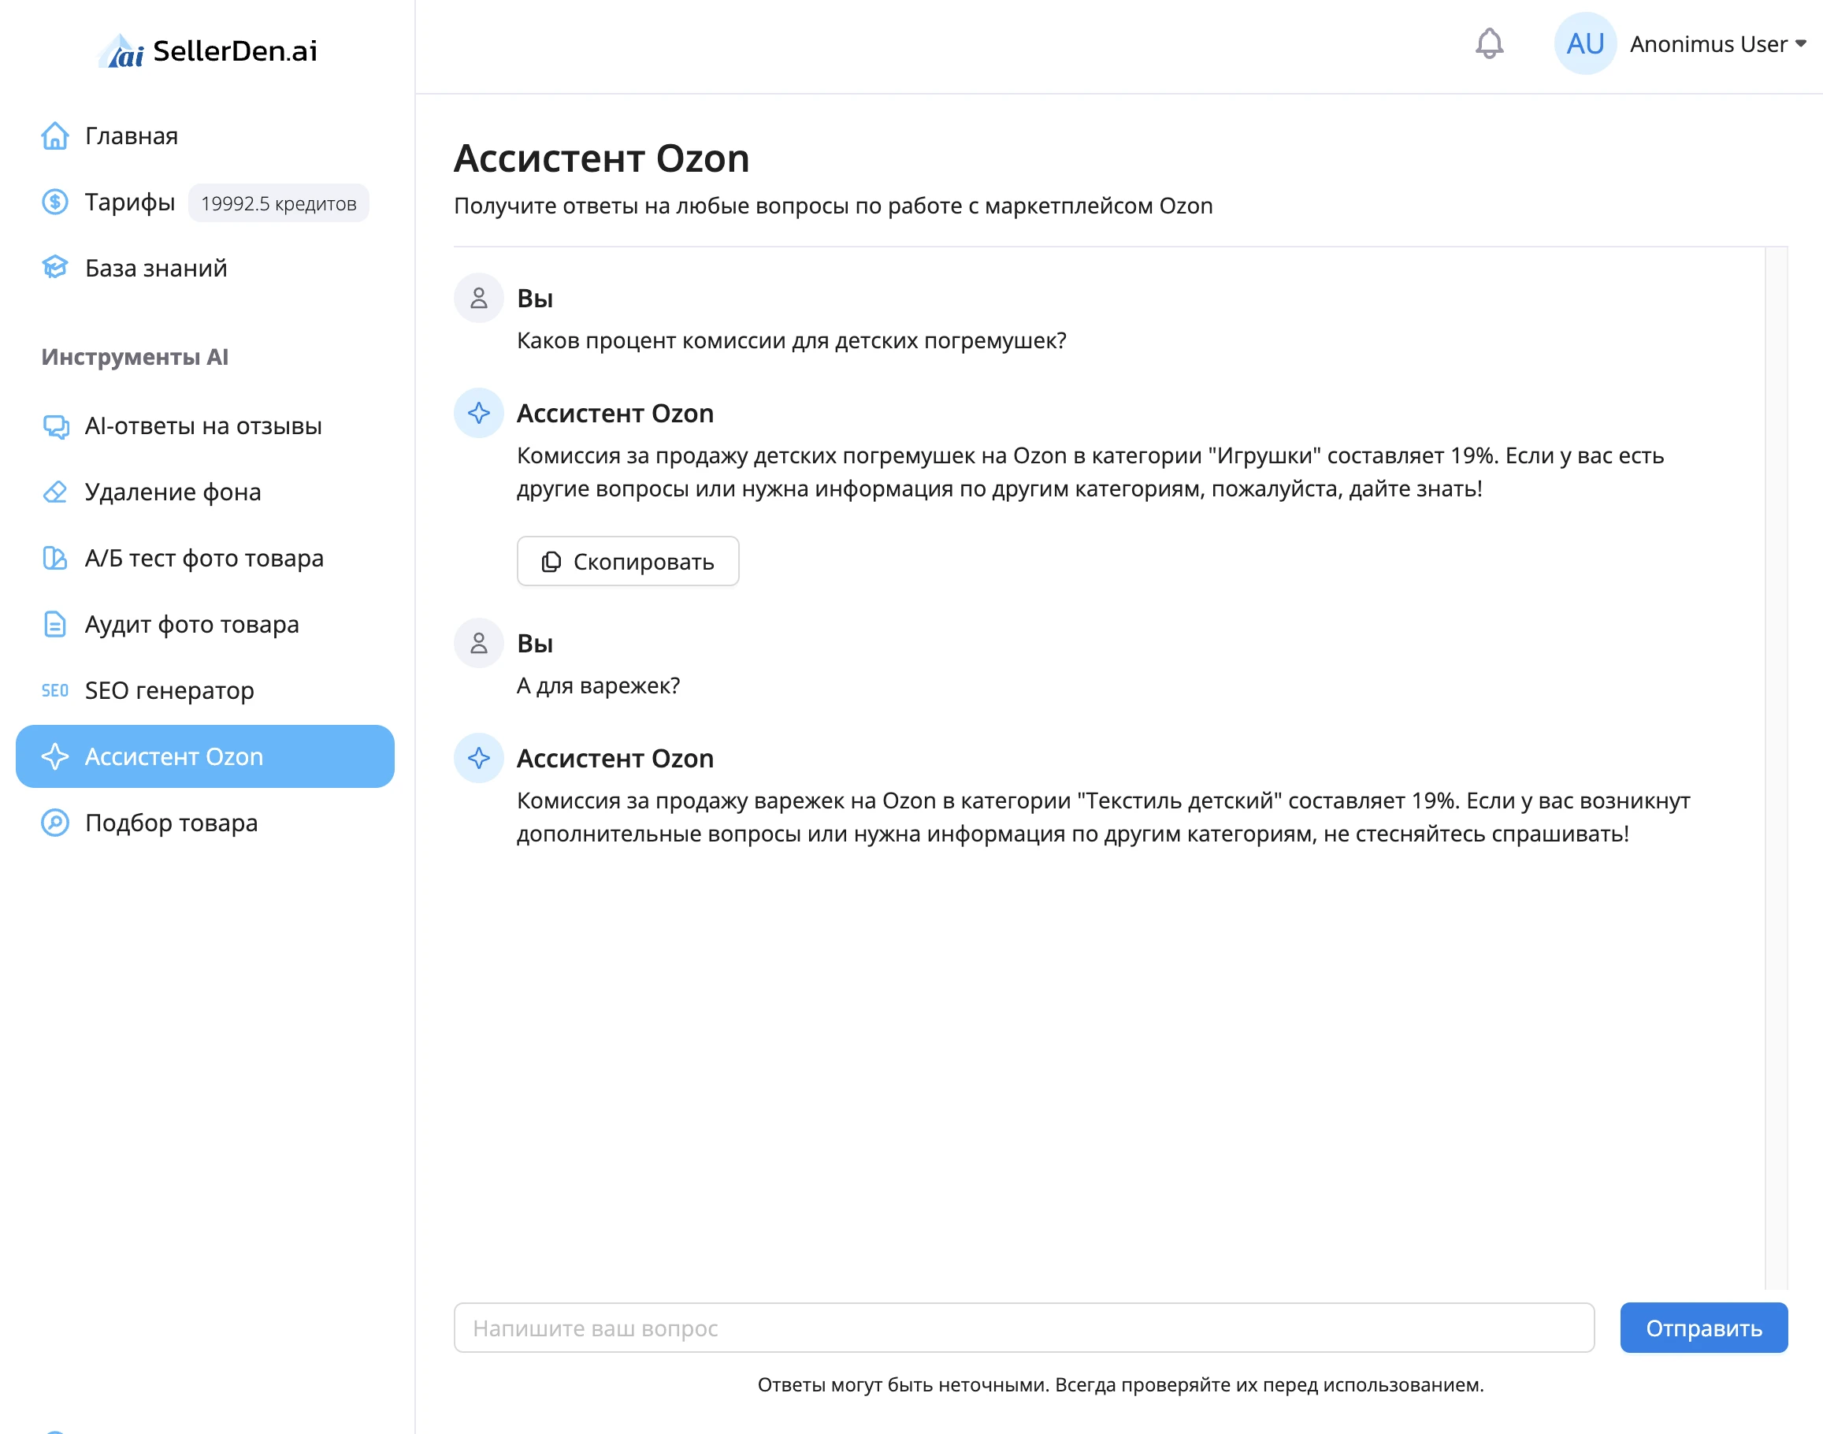Viewport: 1823px width, 1434px height.
Task: Click the search icon for Подбор товара
Action: tap(54, 822)
